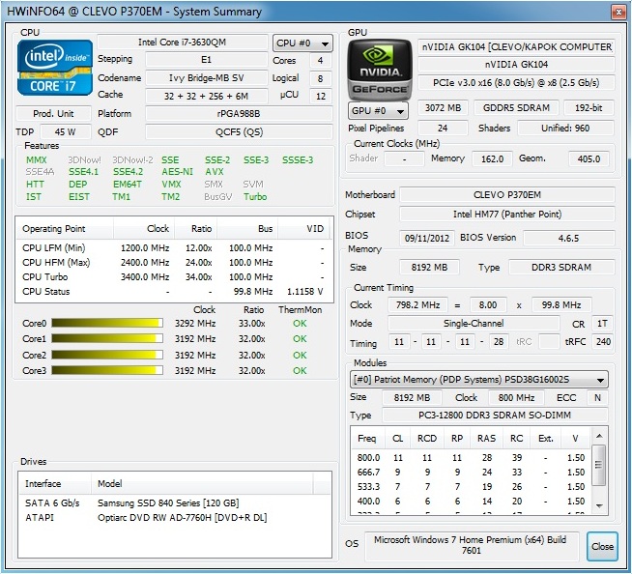Screen dimensions: 632x574
Task: Click the Core0 ThermMon OK status
Action: point(300,324)
